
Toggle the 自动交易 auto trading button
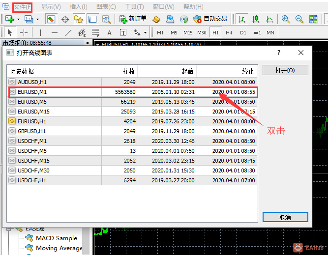tap(210, 19)
